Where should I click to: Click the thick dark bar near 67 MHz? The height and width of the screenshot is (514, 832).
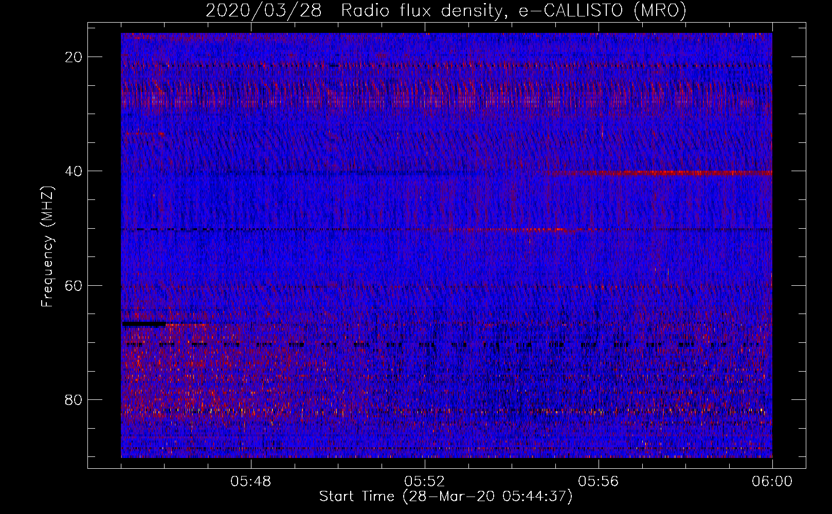[144, 324]
